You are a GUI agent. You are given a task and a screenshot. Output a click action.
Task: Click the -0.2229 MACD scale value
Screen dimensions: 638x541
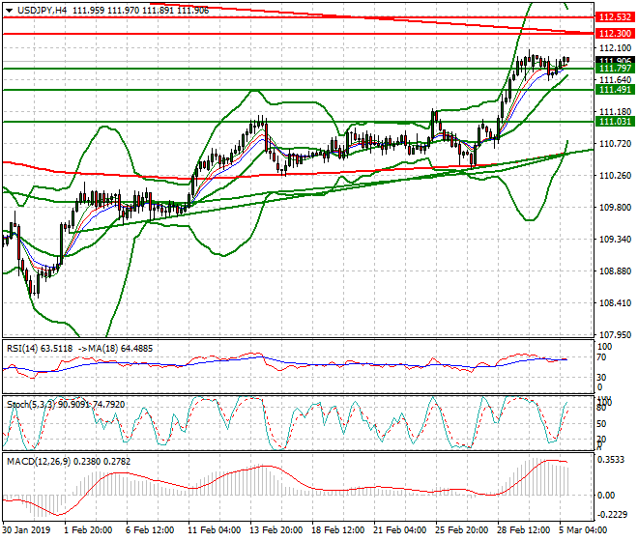click(612, 515)
